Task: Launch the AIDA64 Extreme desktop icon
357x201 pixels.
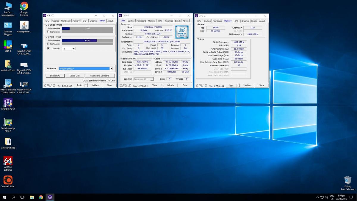Action: pyautogui.click(x=8, y=164)
